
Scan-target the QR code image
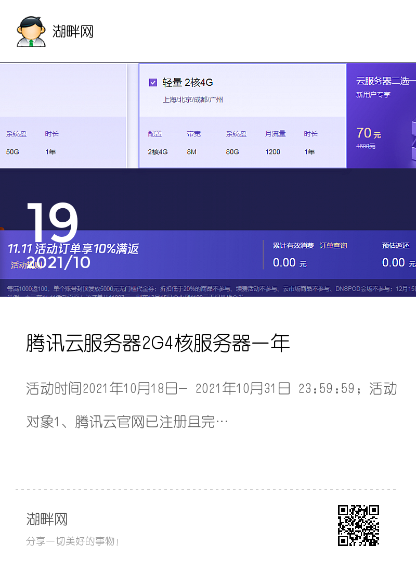tap(358, 525)
